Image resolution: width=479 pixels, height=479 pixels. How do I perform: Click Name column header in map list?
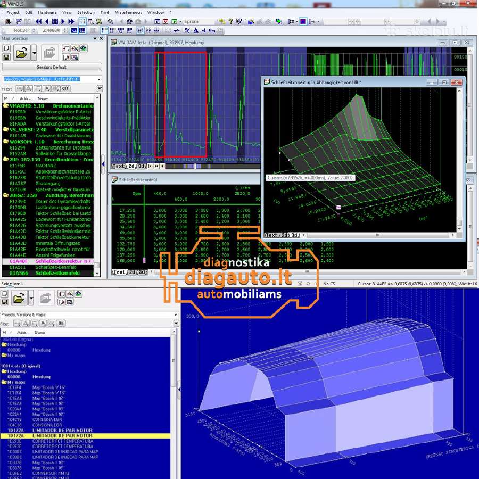[x=43, y=98]
